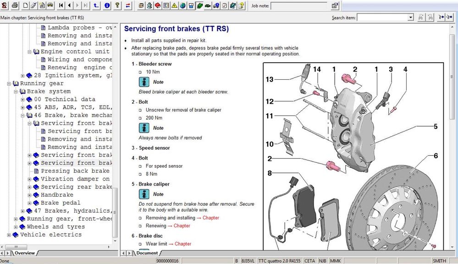Click the printer icon in toolbar
The height and width of the screenshot is (264, 458).
(x=15, y=5)
